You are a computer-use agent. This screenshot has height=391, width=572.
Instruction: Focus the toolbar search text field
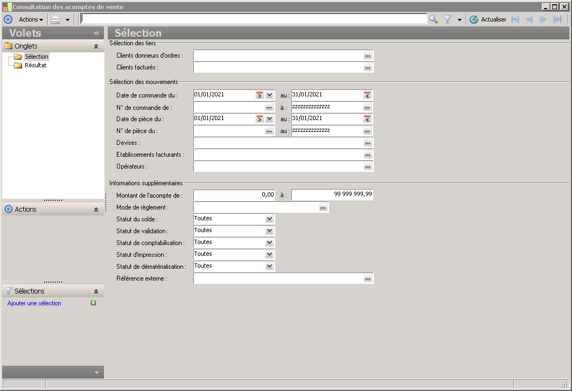(x=254, y=19)
